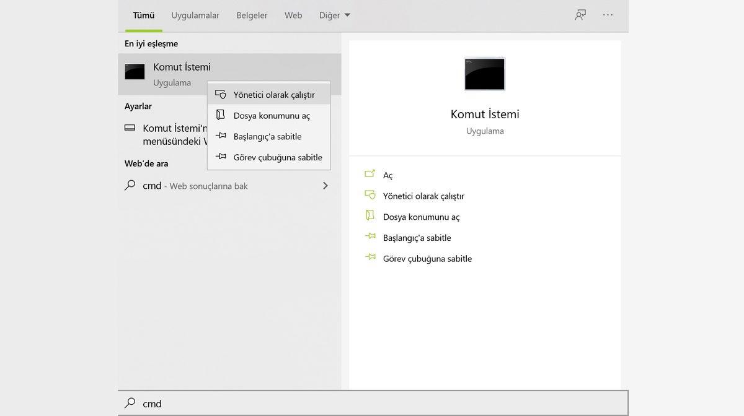Image resolution: width=744 pixels, height=416 pixels.
Task: Open the ellipsis (...) options at top right
Action: pos(608,15)
